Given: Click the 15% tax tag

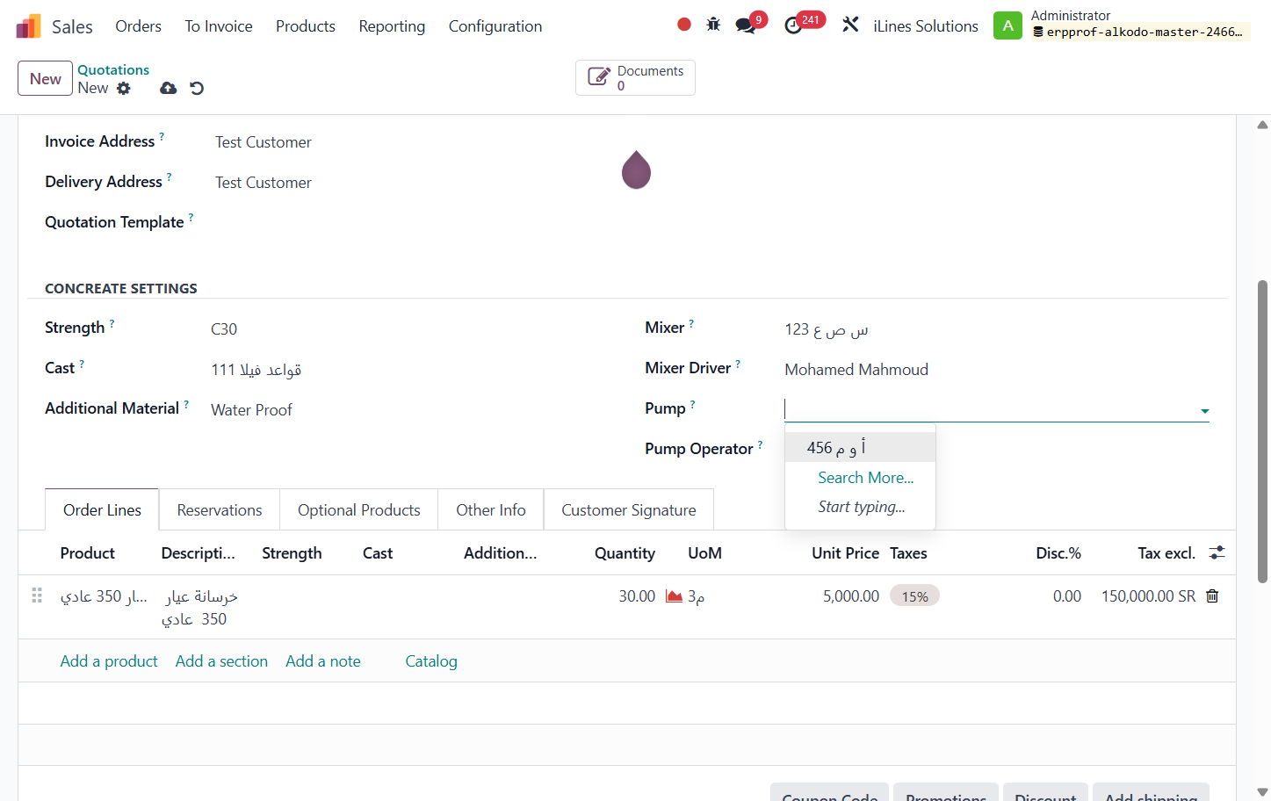Looking at the screenshot, I should click(914, 596).
